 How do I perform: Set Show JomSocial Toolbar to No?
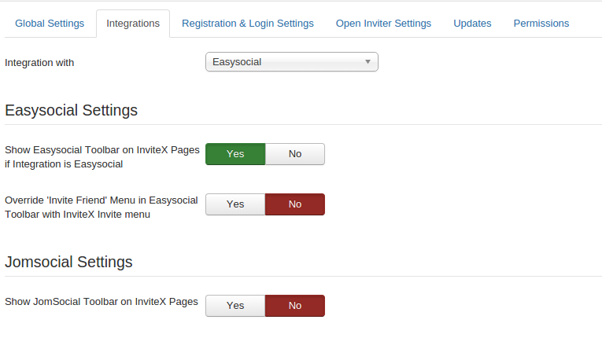pos(295,306)
